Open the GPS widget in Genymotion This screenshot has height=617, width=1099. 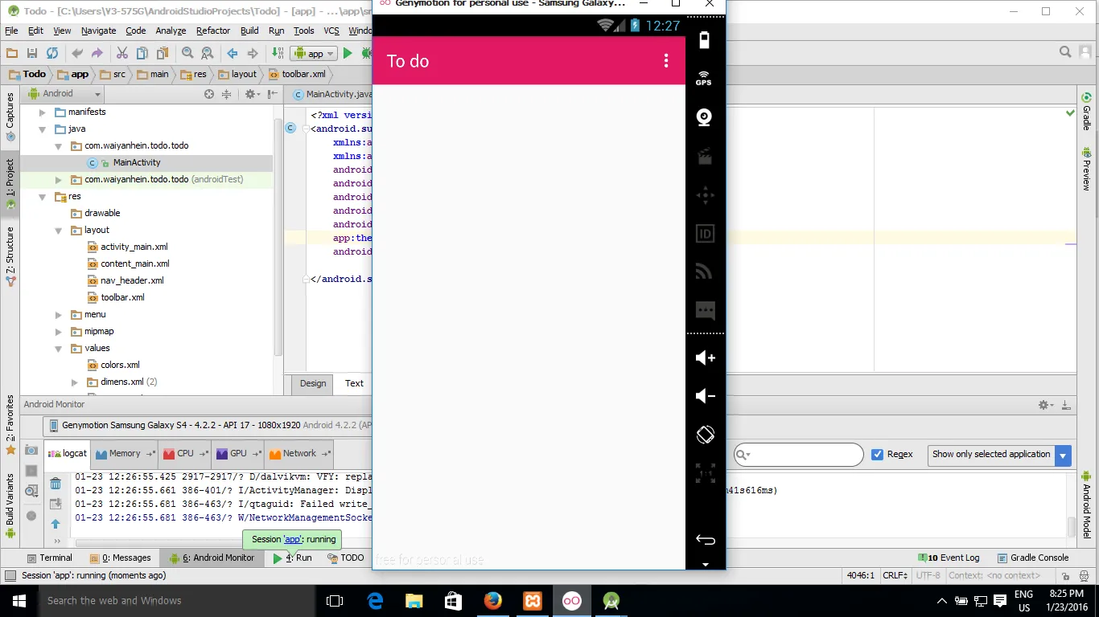tap(704, 78)
